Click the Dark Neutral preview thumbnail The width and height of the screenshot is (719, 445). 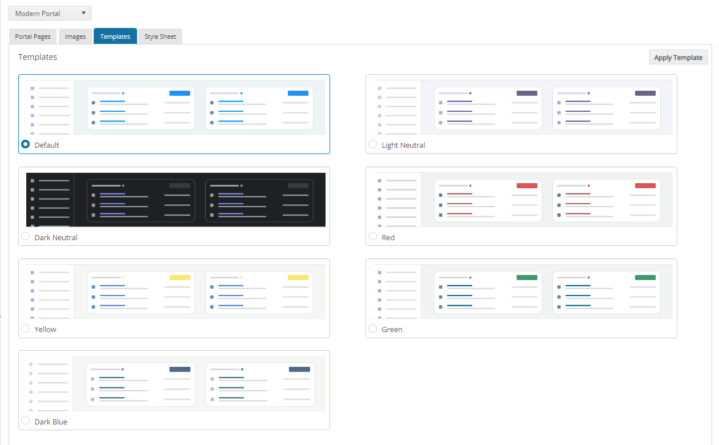pos(176,200)
